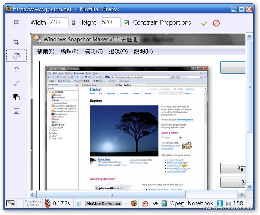Click the Greasemonkey monkey icon
The width and height of the screenshot is (260, 215).
(x=145, y=203)
